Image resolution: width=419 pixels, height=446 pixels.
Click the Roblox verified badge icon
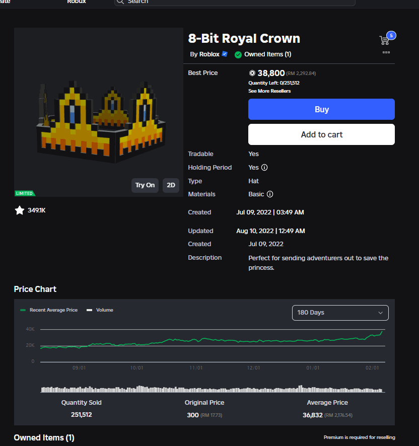pyautogui.click(x=225, y=54)
